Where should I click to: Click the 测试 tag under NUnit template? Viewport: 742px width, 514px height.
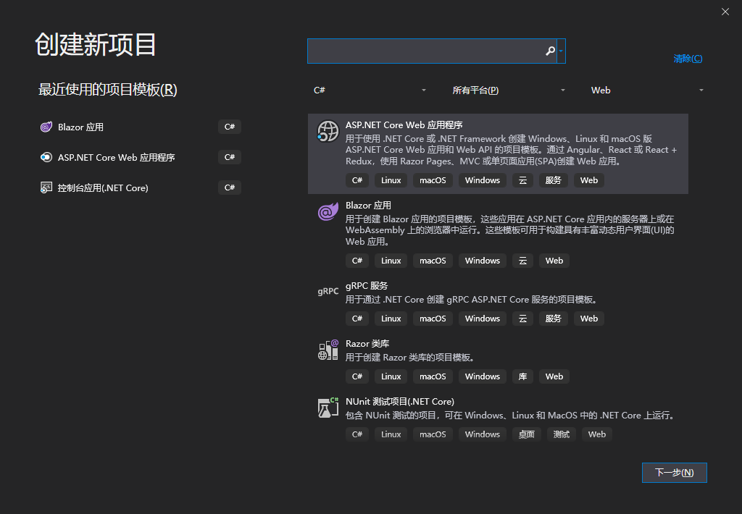pyautogui.click(x=562, y=434)
